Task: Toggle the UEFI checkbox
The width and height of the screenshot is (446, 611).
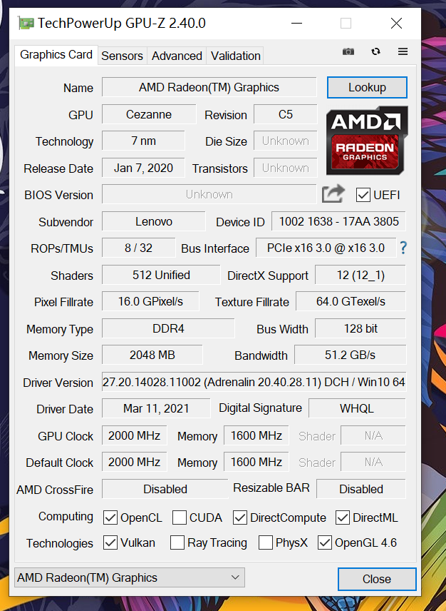Action: pos(363,195)
